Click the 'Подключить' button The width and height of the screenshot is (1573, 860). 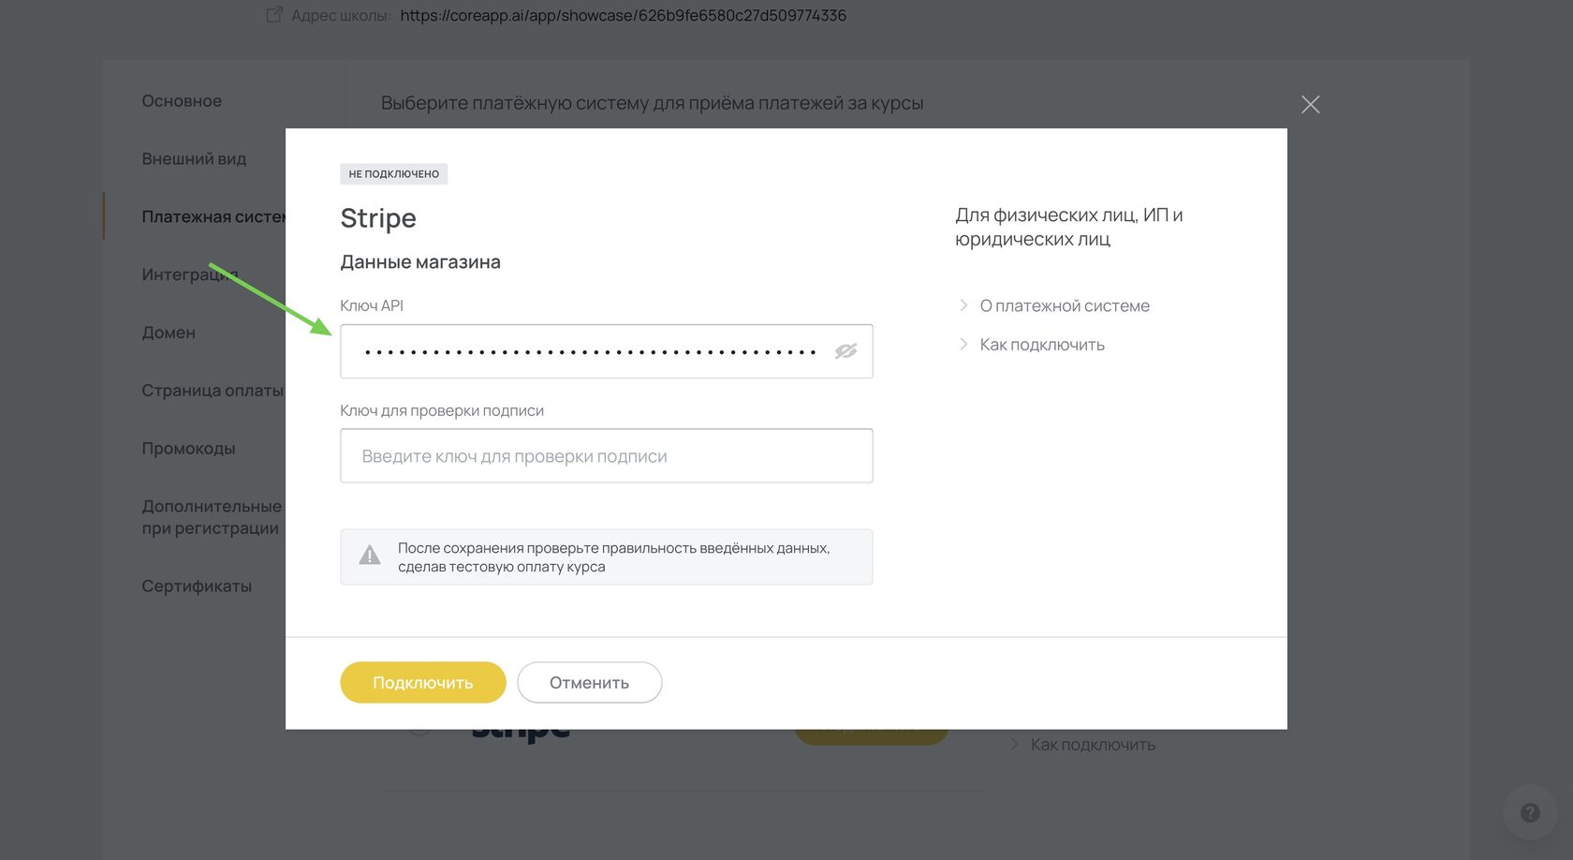pos(423,683)
